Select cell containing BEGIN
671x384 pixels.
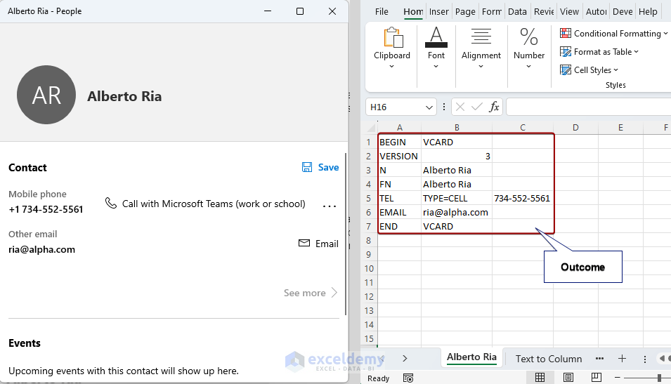point(399,142)
